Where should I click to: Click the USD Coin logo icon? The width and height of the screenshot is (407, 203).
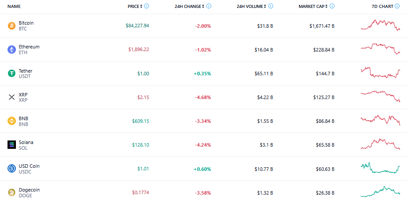[11, 169]
